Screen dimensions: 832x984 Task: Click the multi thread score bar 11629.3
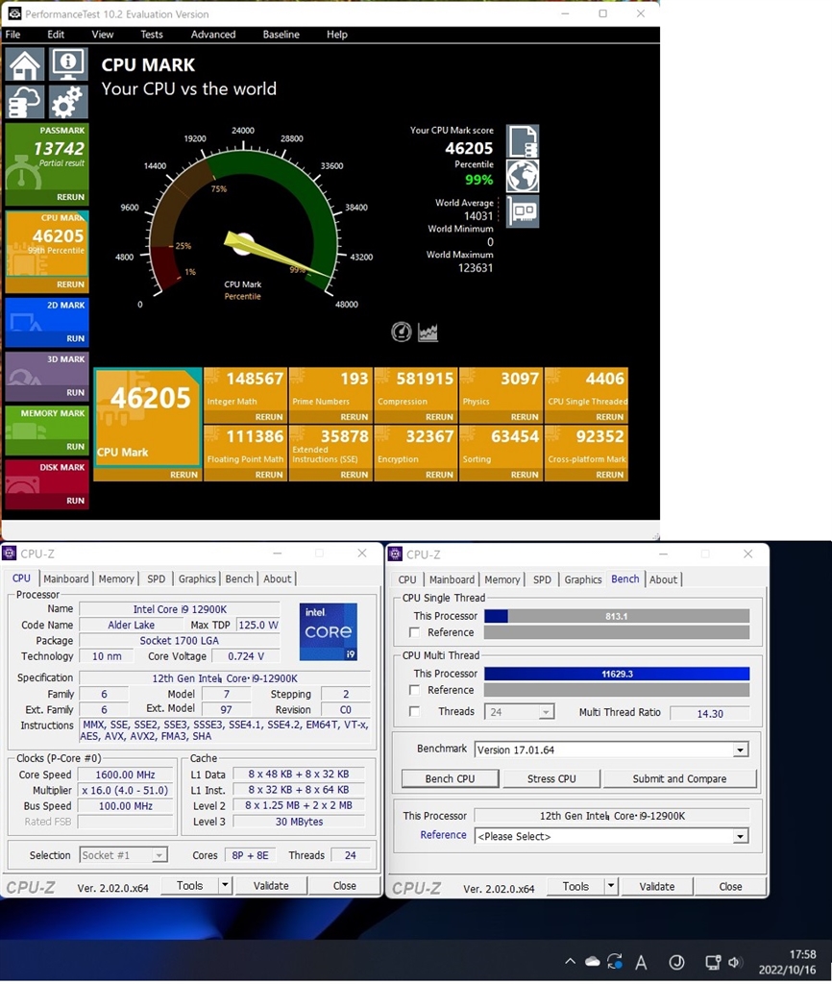tap(617, 674)
